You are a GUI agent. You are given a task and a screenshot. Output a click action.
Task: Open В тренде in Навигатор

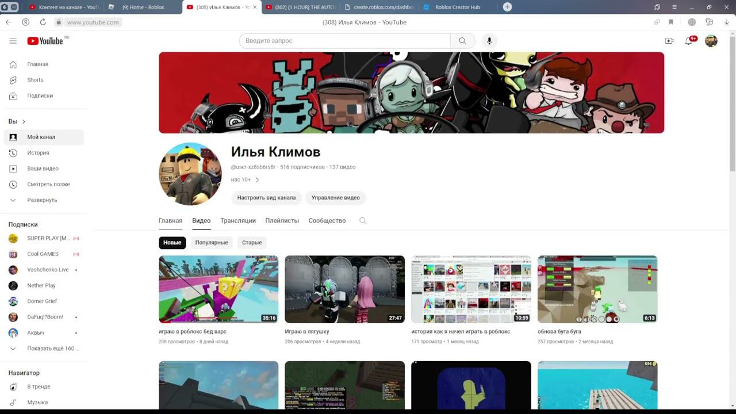[x=44, y=386]
